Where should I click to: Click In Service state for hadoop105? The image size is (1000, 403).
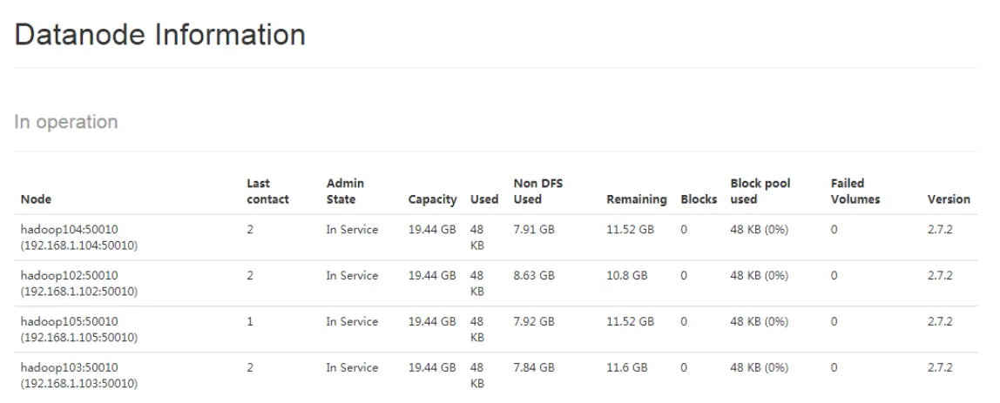pos(352,322)
